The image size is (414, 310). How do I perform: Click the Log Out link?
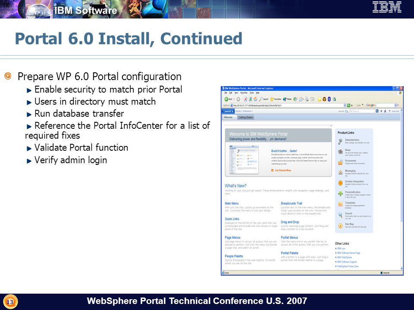(395, 111)
